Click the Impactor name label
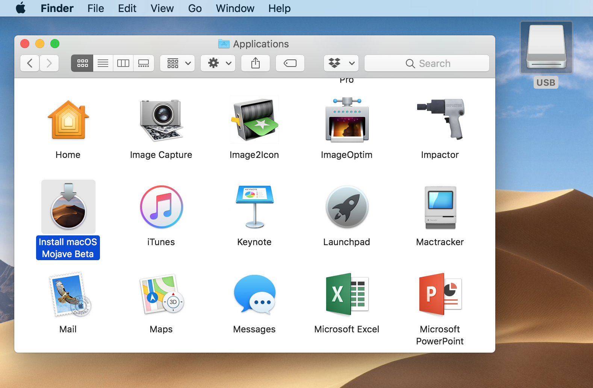This screenshot has height=388, width=593. click(440, 155)
